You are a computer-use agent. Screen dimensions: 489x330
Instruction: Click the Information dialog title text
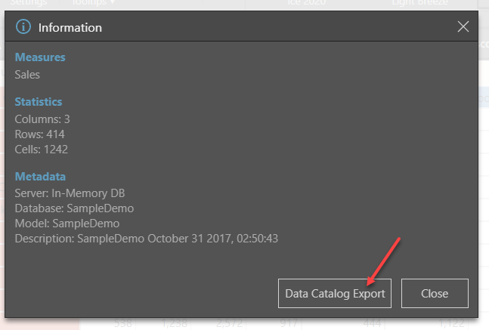click(x=70, y=28)
